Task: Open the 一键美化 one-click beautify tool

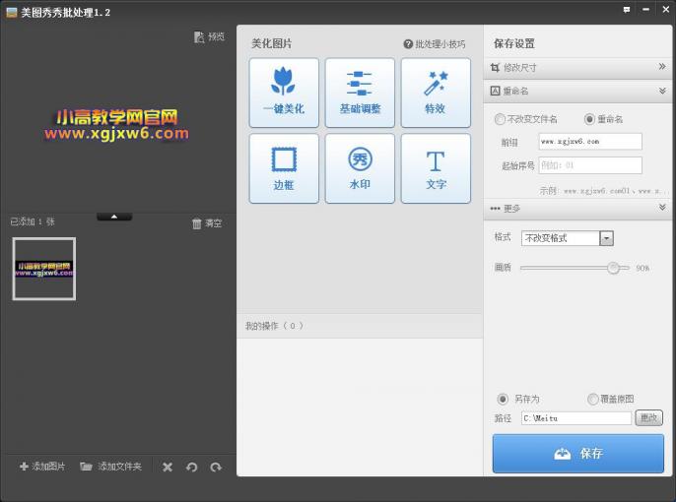Action: (x=284, y=93)
